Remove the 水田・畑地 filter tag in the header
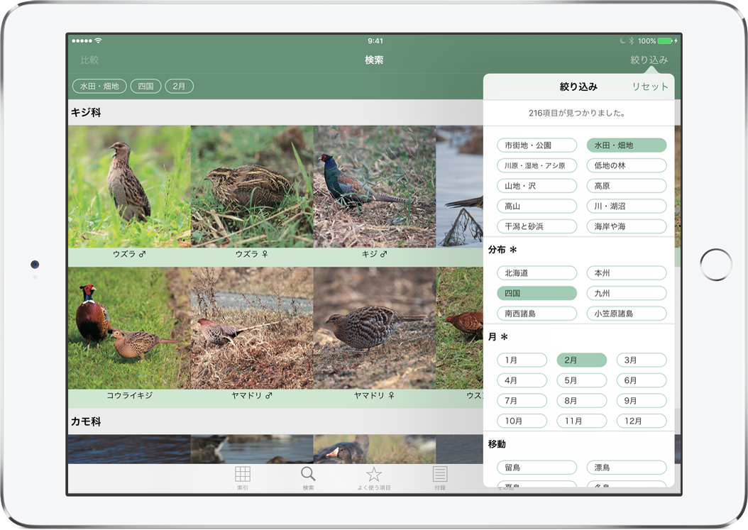Screen dimensions: 748x530 tap(99, 87)
